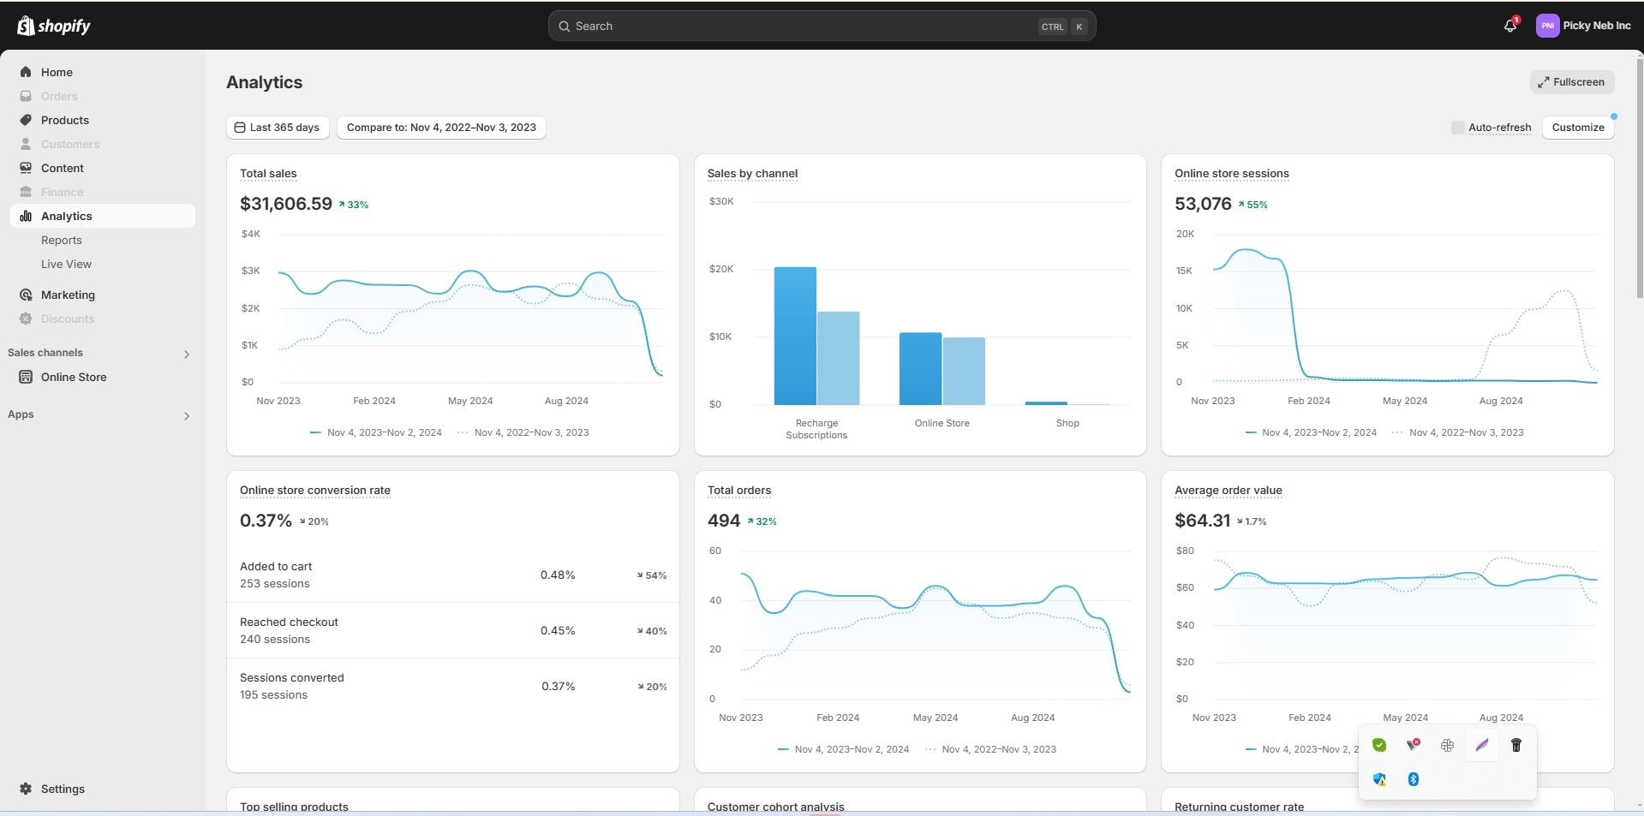Click the Shopify logo
This screenshot has width=1644, height=816.
pos(53,26)
